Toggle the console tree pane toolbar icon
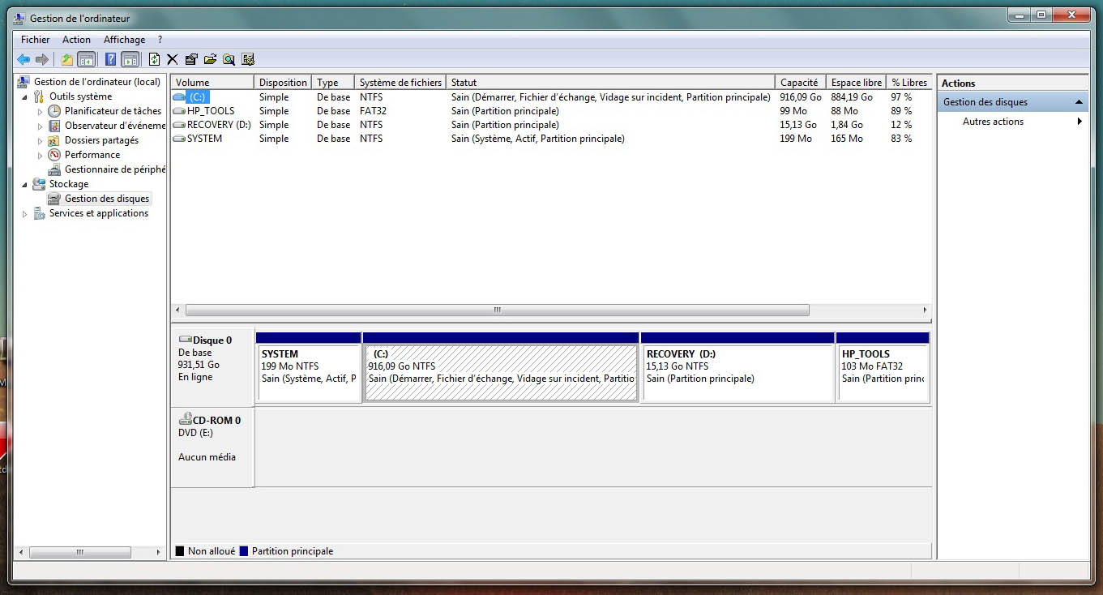The image size is (1103, 595). click(x=86, y=59)
